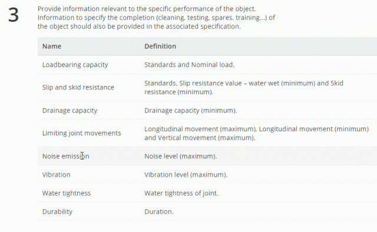
Task: Click the 'Standards and Nominal load.' definition
Action: pos(189,65)
